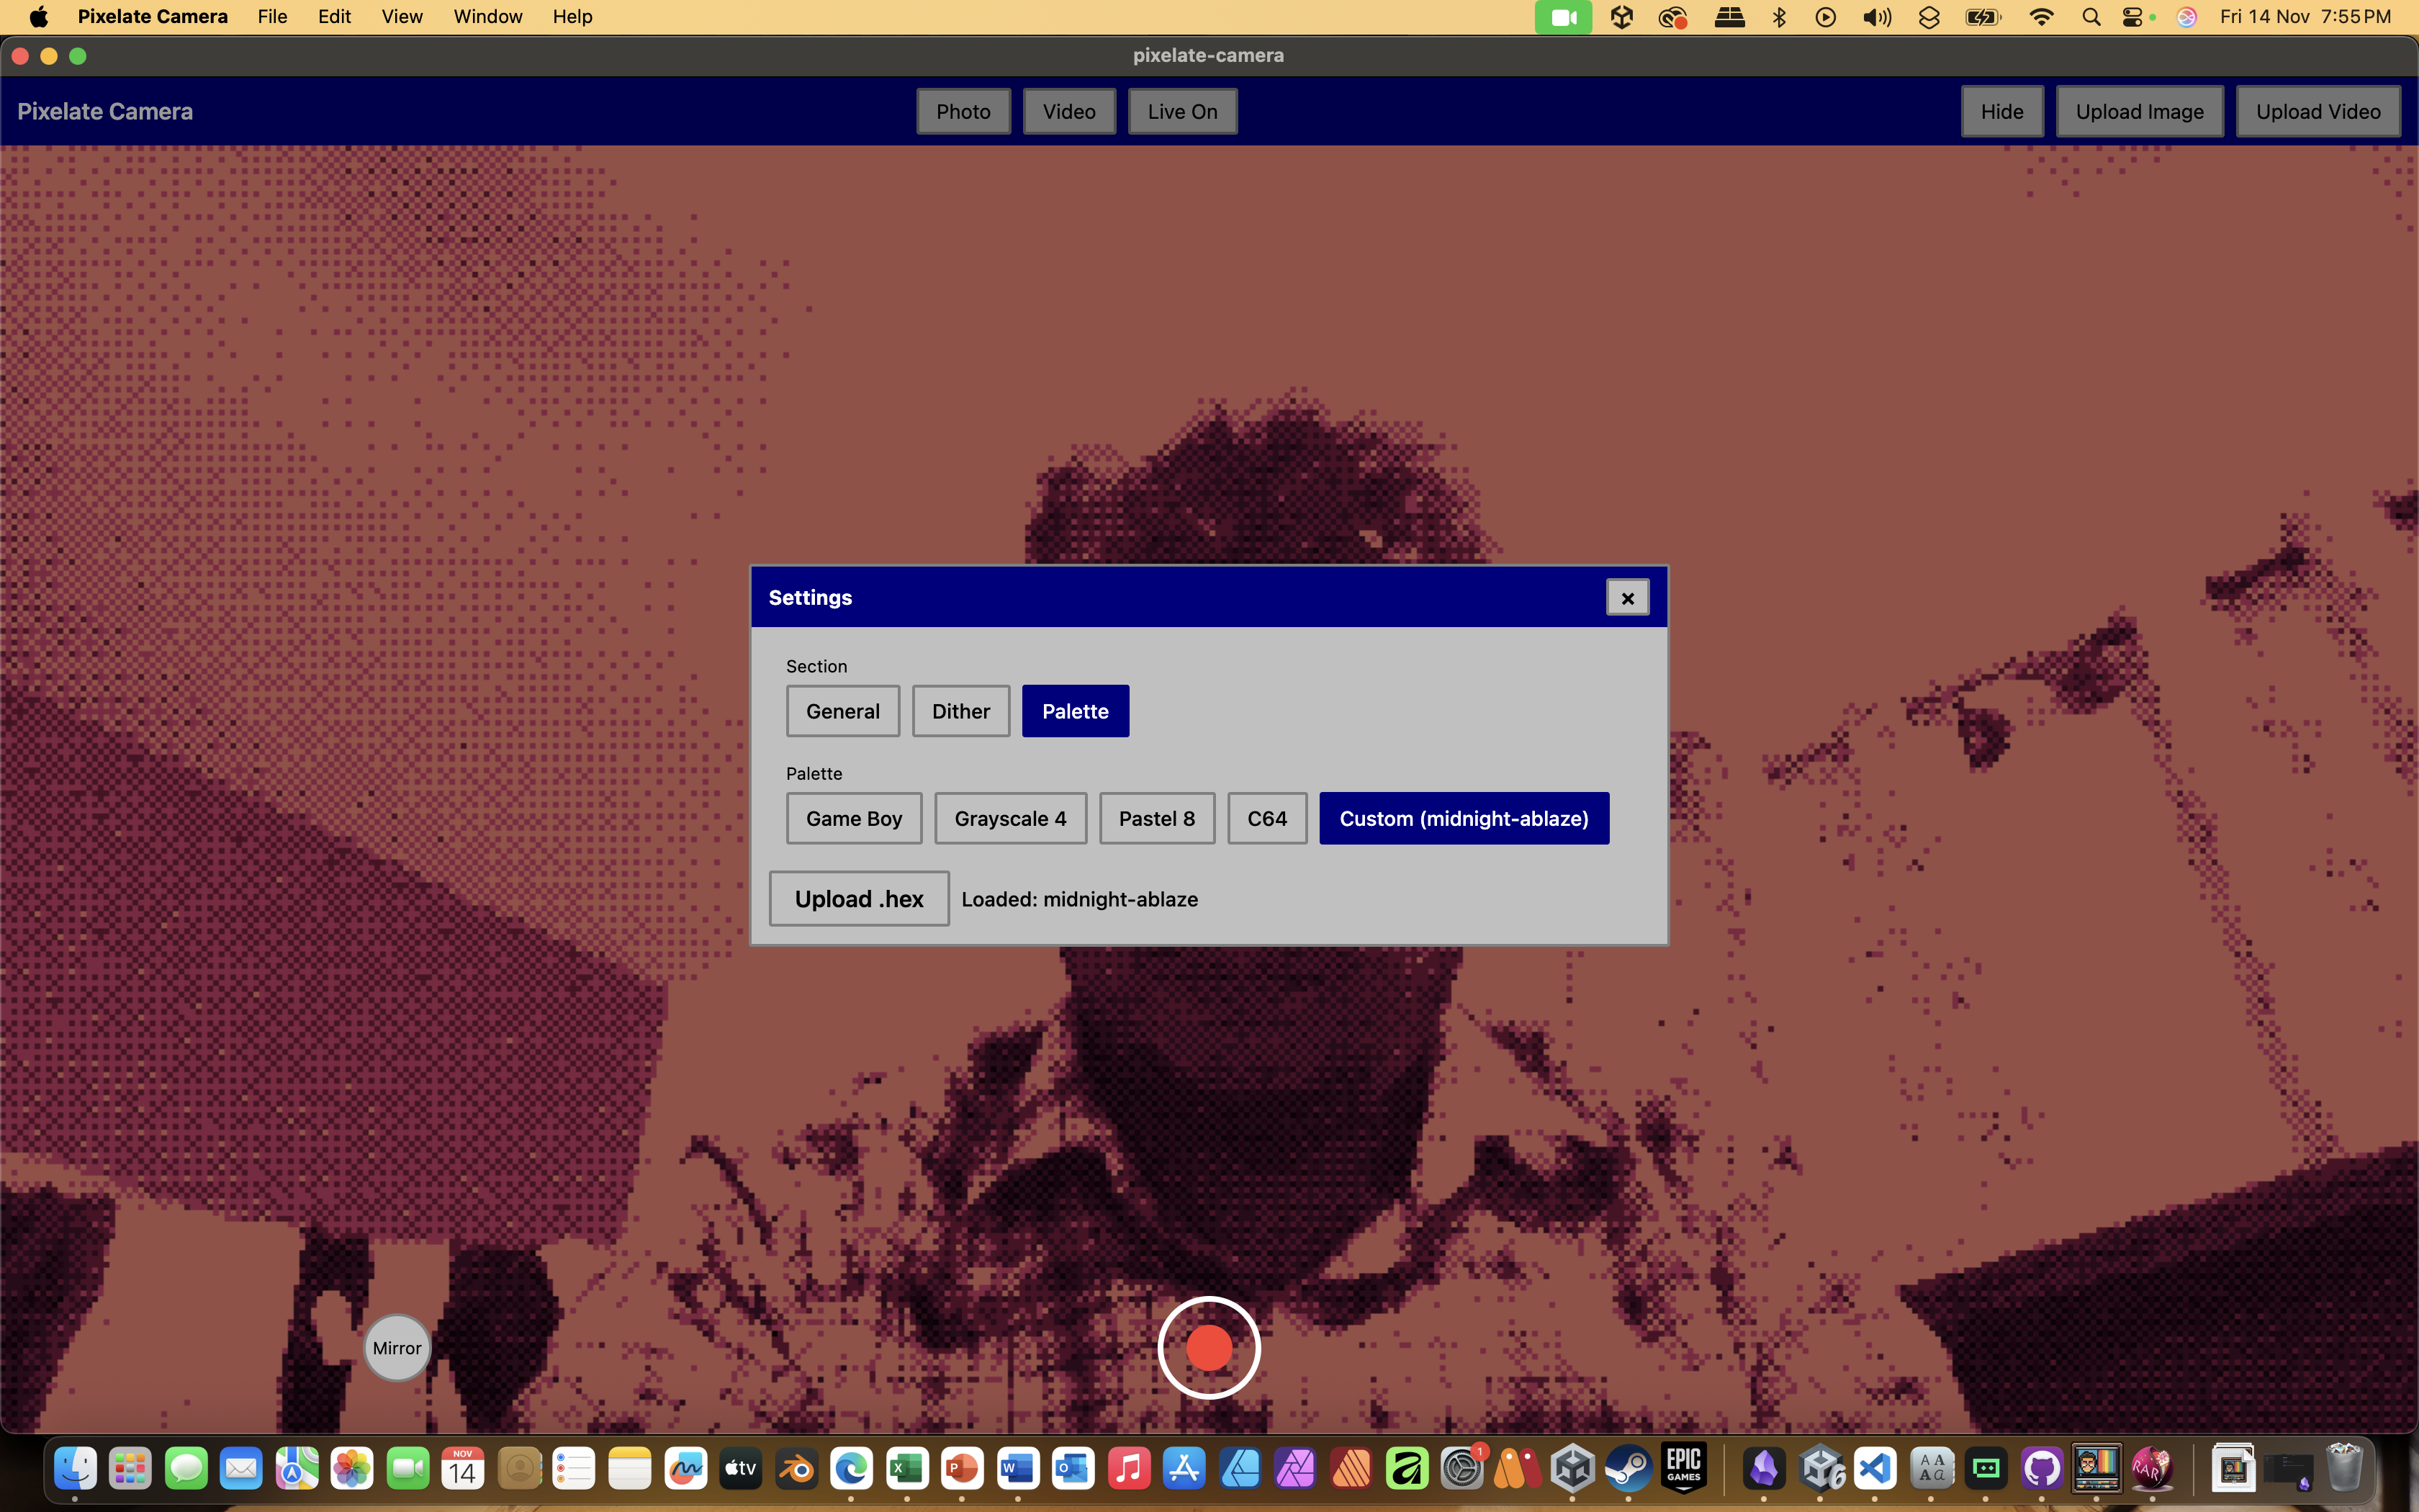Pick the C64 palette option
Viewport: 2419px width, 1512px height.
coord(1266,818)
